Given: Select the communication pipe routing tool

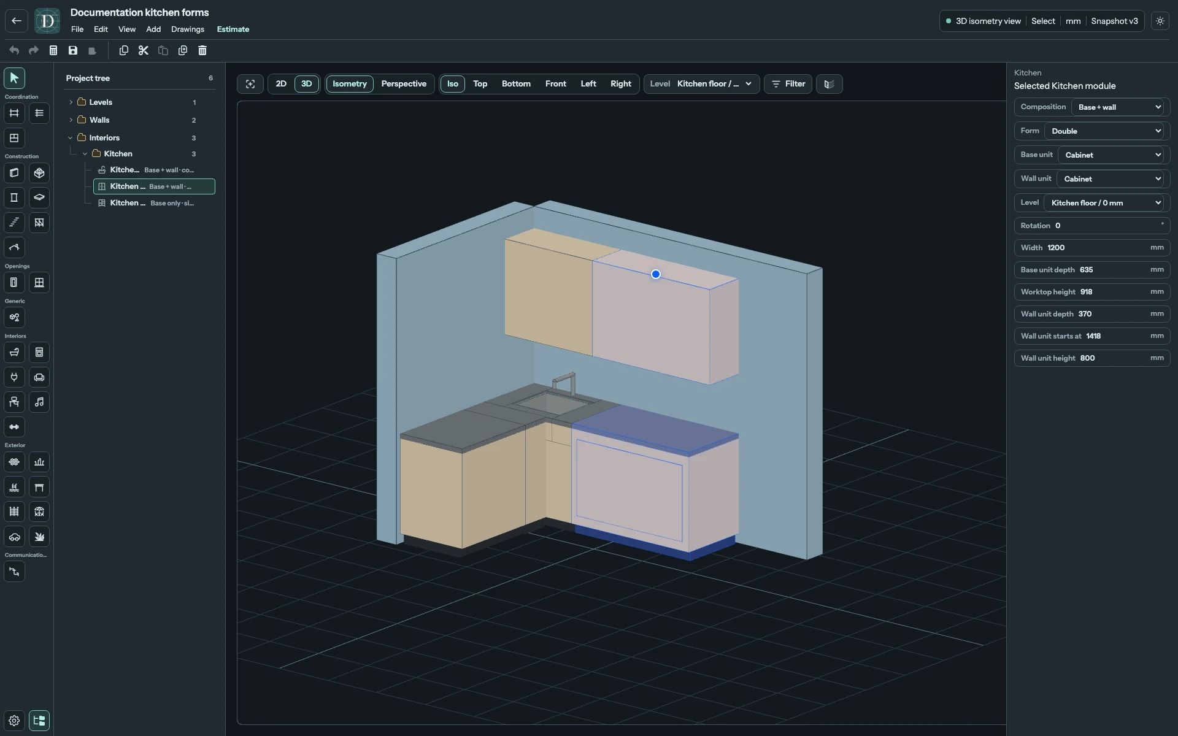Looking at the screenshot, I should pos(14,572).
